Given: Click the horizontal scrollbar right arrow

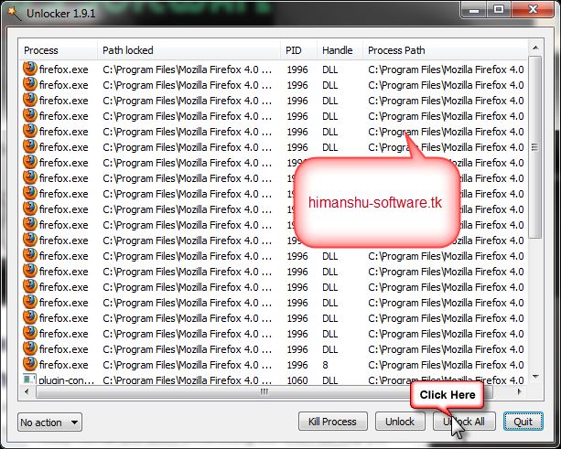Looking at the screenshot, I should pyautogui.click(x=520, y=391).
